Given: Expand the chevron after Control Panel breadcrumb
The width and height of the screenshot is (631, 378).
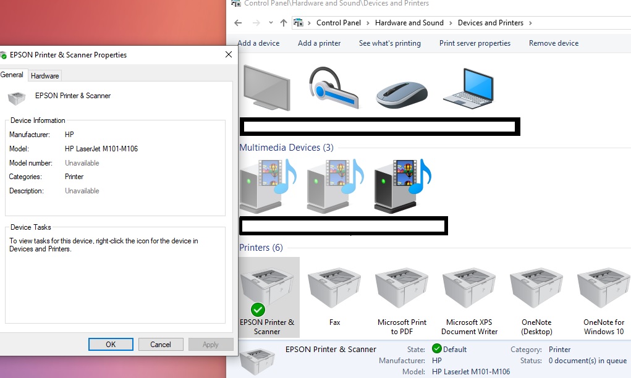Looking at the screenshot, I should tap(368, 23).
